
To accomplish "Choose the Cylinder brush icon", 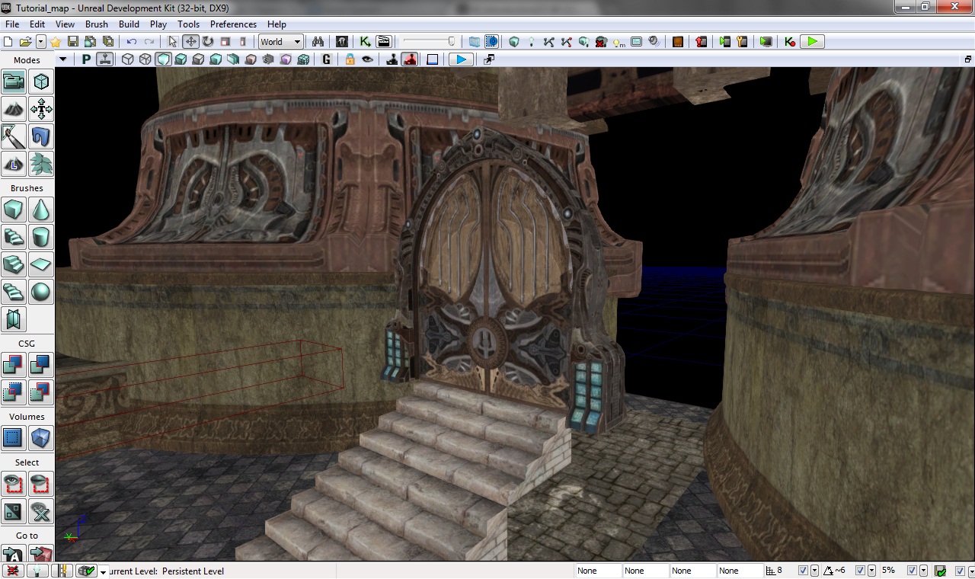I will [x=41, y=237].
